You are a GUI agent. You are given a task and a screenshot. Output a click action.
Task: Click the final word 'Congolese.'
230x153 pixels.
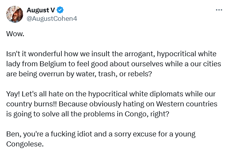[25, 144]
